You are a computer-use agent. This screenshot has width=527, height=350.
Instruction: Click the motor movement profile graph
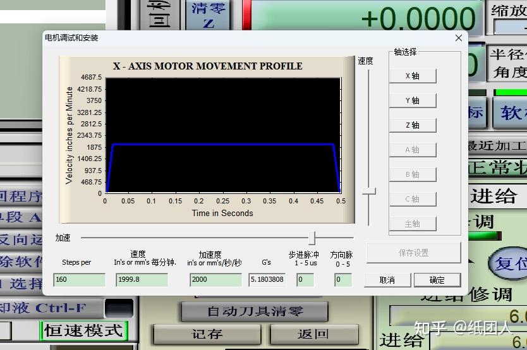click(x=207, y=140)
